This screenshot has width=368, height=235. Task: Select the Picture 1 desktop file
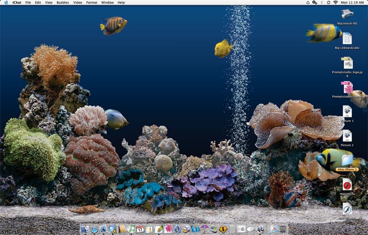point(347,111)
